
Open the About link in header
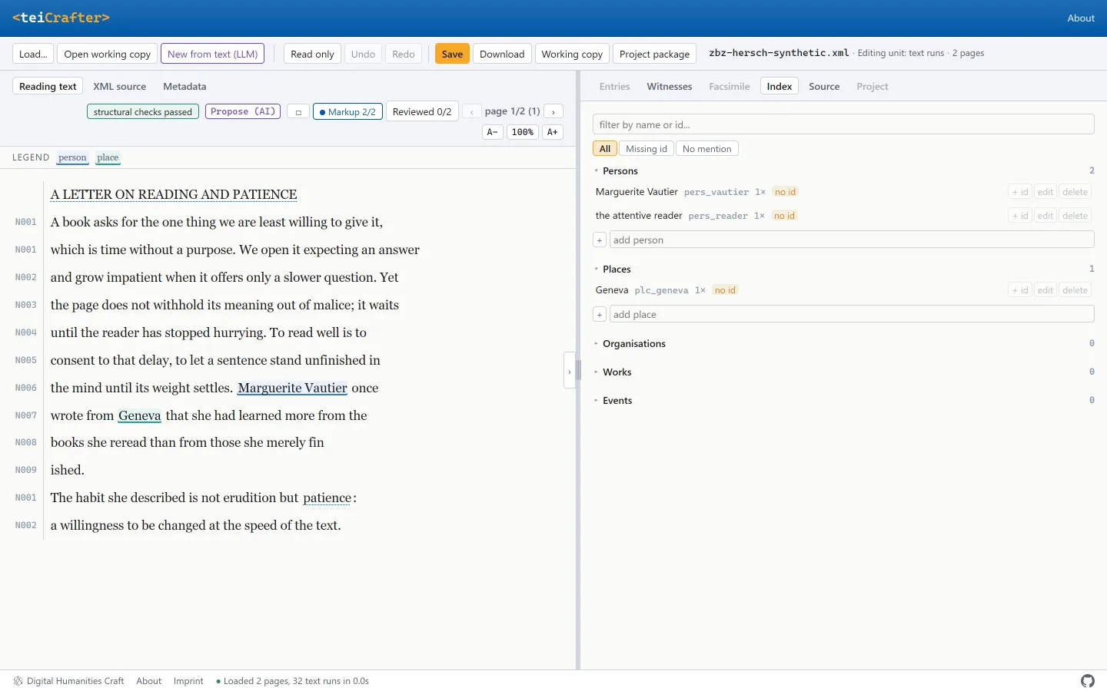point(1081,18)
